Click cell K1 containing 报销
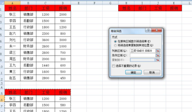This screenshot has width=192, height=112. point(174,8)
